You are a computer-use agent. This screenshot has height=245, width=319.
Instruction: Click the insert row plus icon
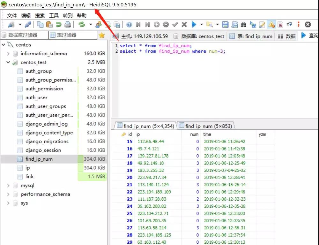coord(157,25)
